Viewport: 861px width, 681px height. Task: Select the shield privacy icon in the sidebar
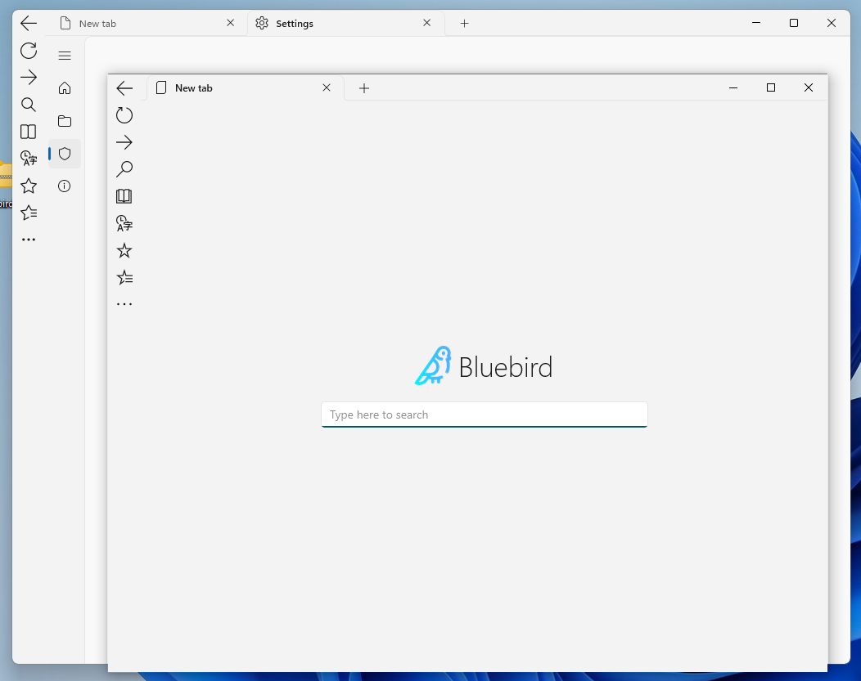pyautogui.click(x=64, y=154)
